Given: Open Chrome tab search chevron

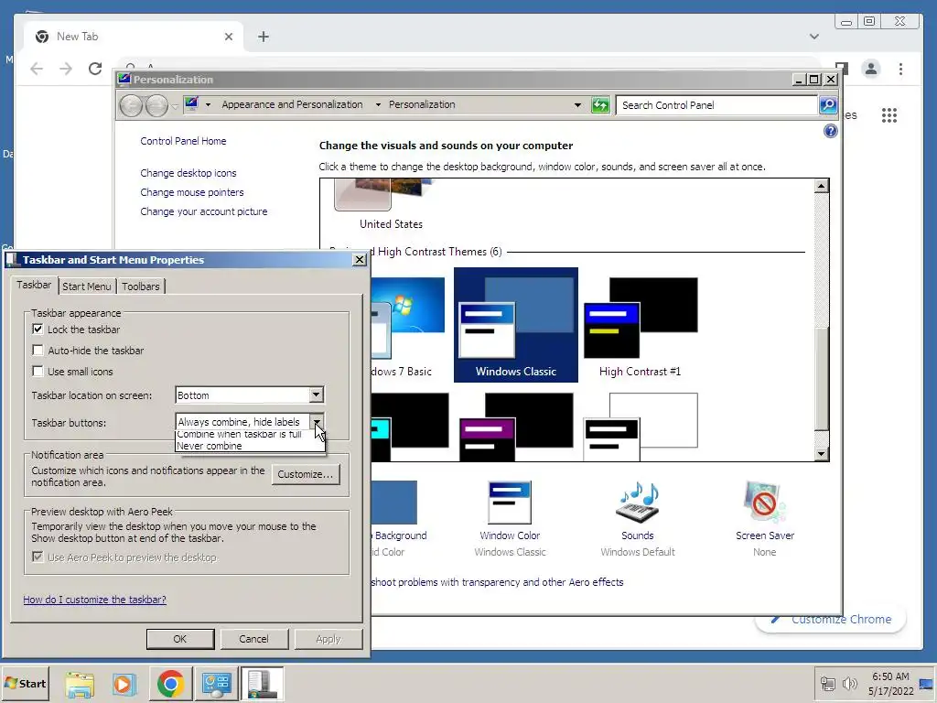Looking at the screenshot, I should (813, 37).
